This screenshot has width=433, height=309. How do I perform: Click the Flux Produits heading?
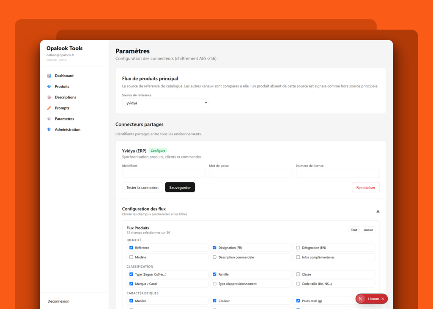(x=137, y=228)
